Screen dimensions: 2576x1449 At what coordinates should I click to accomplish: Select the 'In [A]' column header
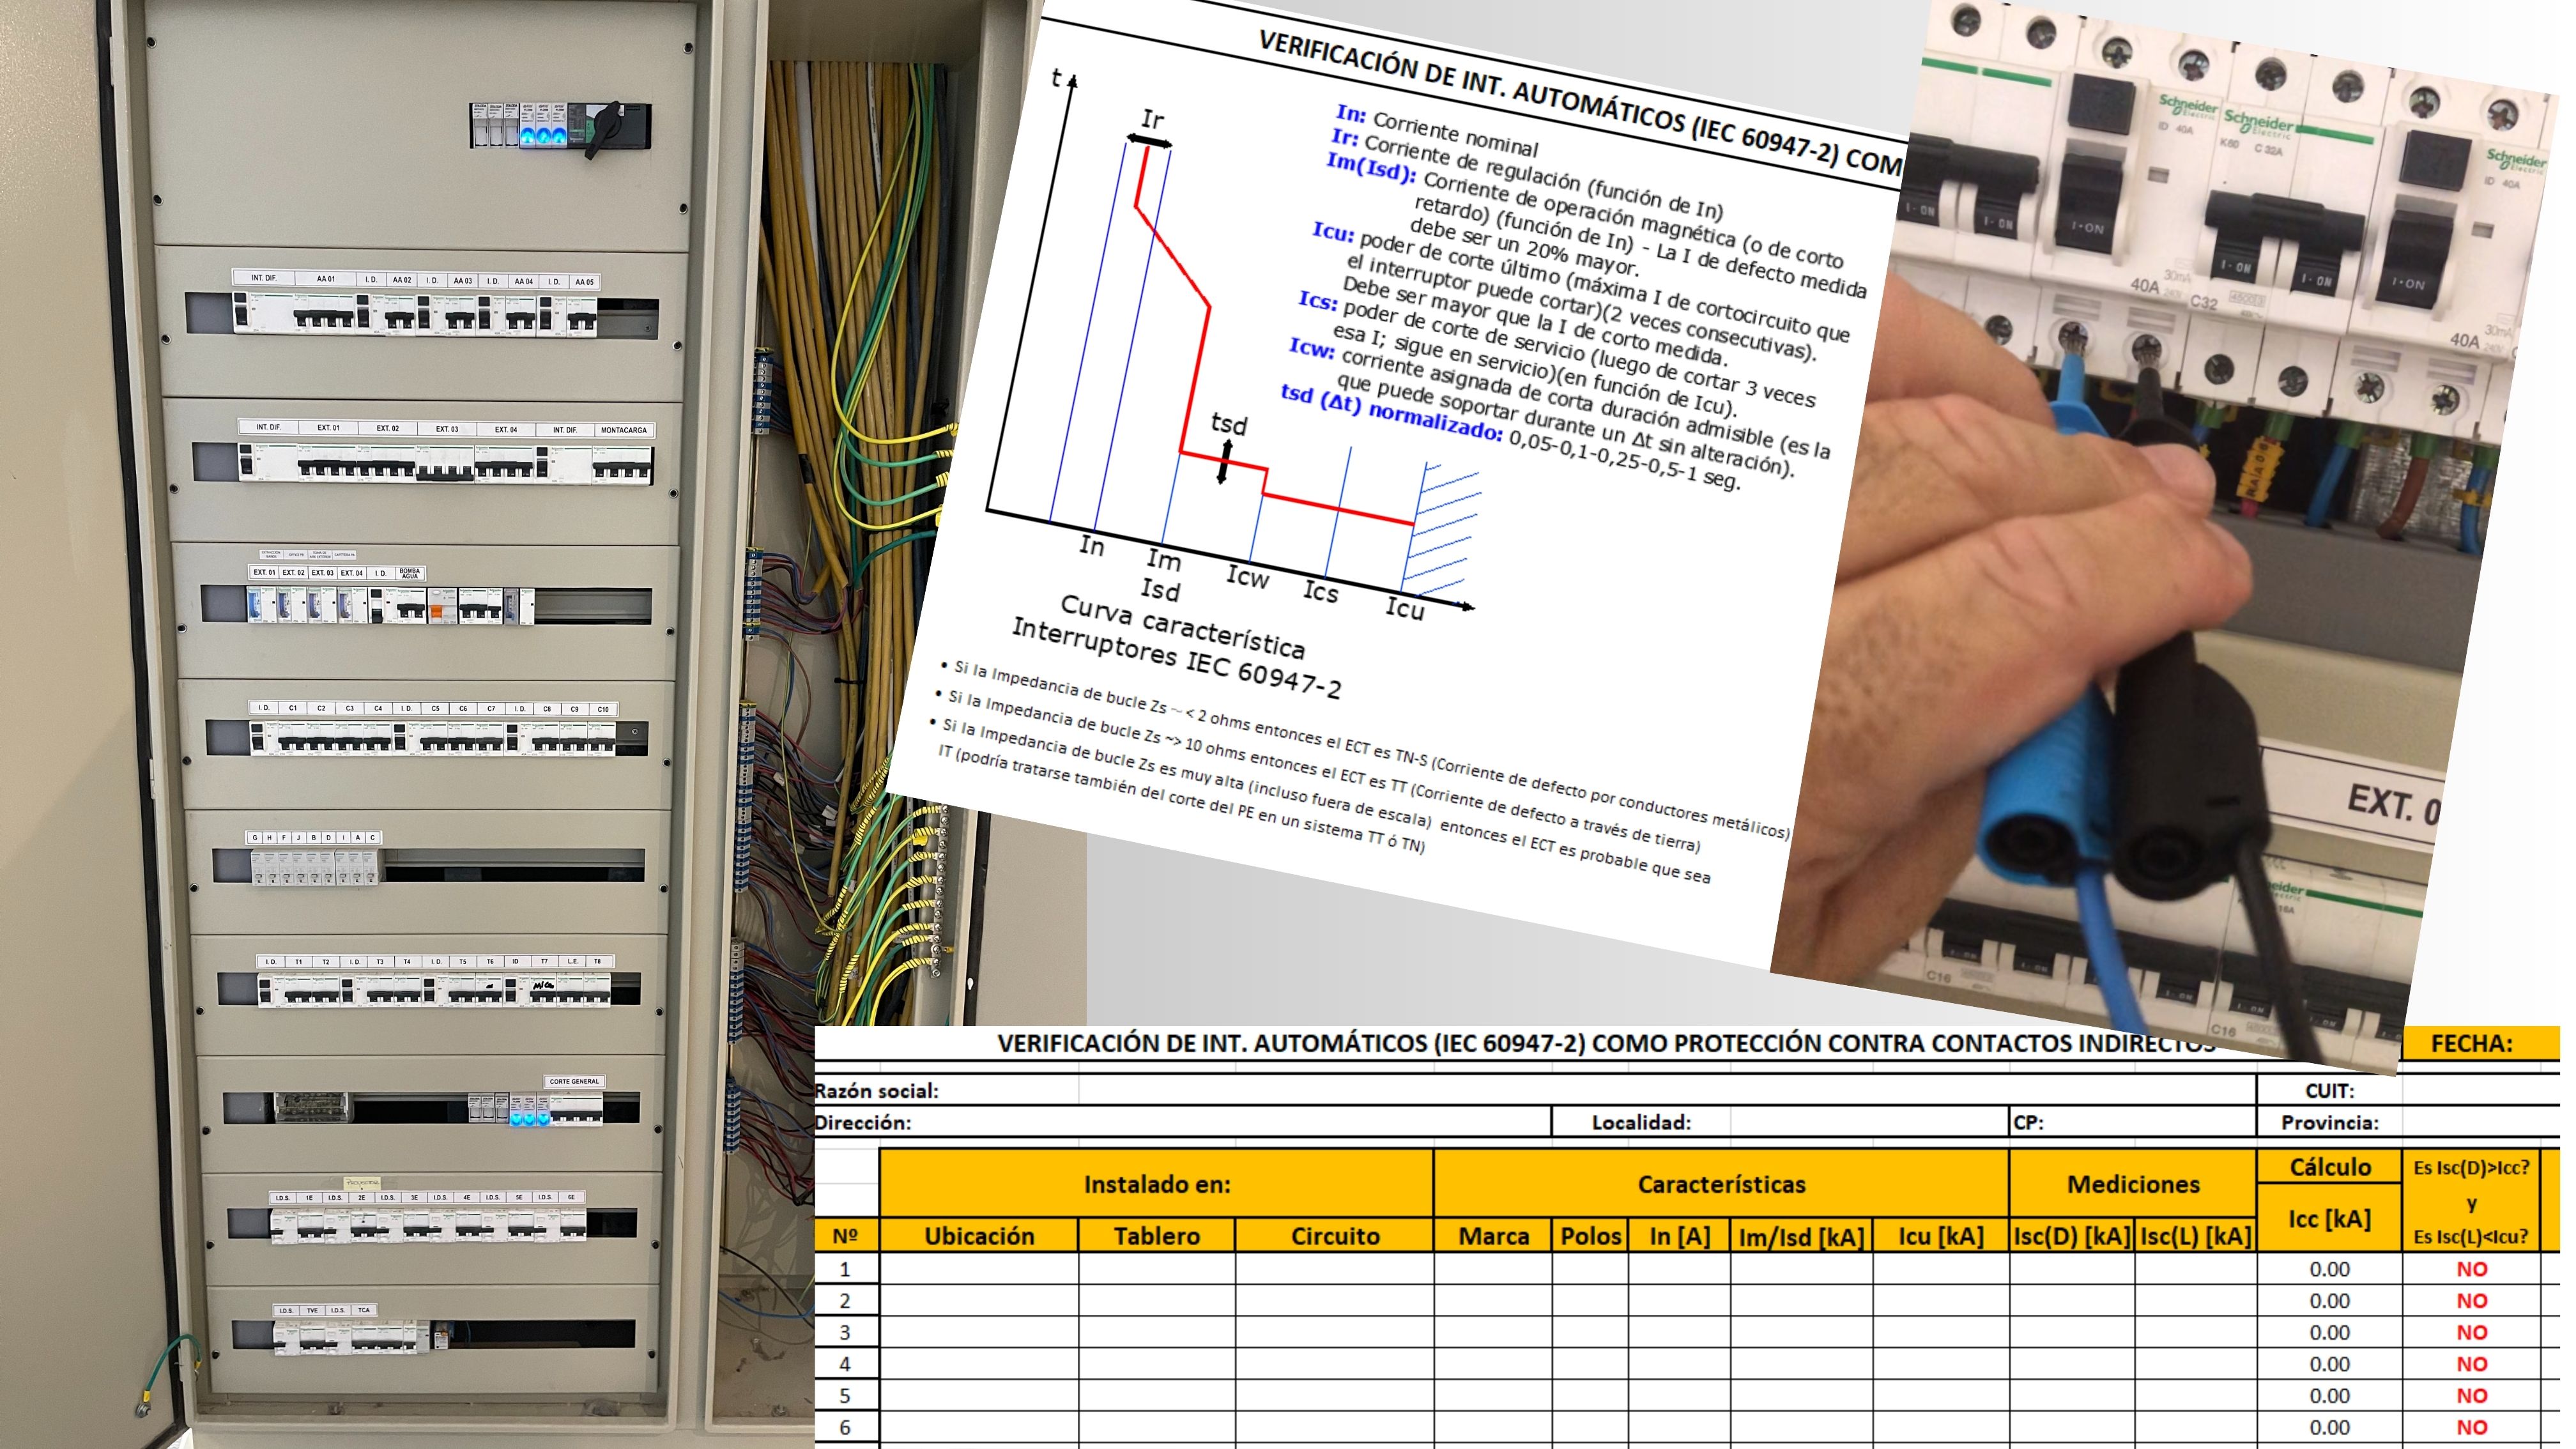pyautogui.click(x=1679, y=1236)
